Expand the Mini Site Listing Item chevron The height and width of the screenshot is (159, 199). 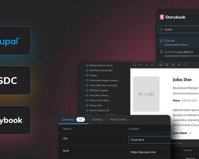pyautogui.click(x=84, y=70)
